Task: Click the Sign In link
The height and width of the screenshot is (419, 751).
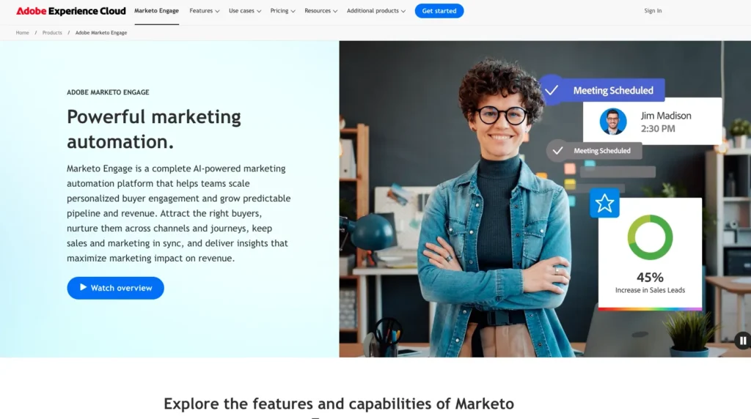Action: coord(653,10)
